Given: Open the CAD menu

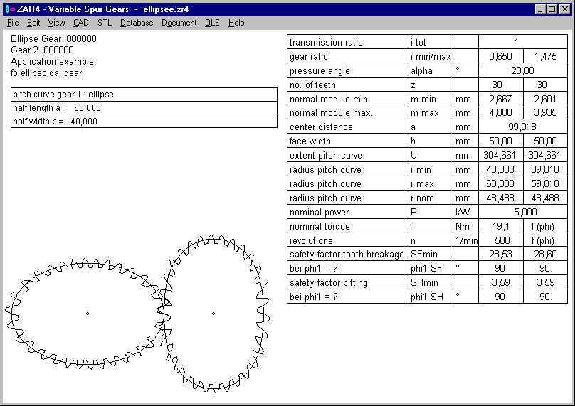Looking at the screenshot, I should click(x=81, y=23).
